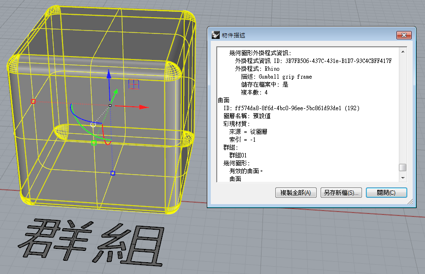This screenshot has height=274, width=425.
Task: Click the gumball center origin point
Action: click(110, 105)
